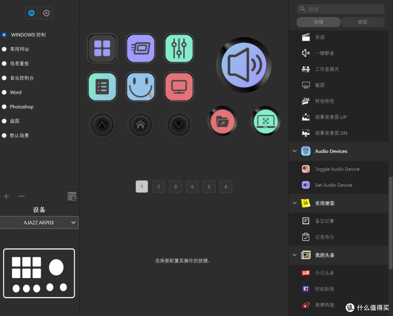Remove scene with the minus icon

point(21,196)
